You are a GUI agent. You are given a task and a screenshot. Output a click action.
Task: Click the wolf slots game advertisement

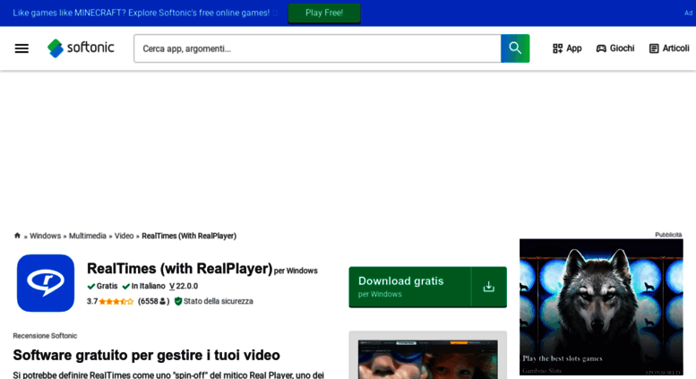pyautogui.click(x=601, y=307)
